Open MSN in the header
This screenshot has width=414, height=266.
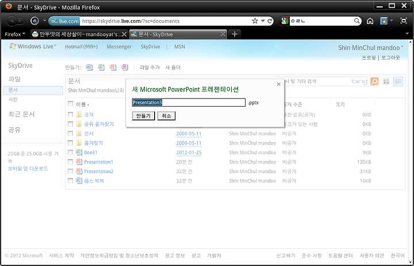179,46
